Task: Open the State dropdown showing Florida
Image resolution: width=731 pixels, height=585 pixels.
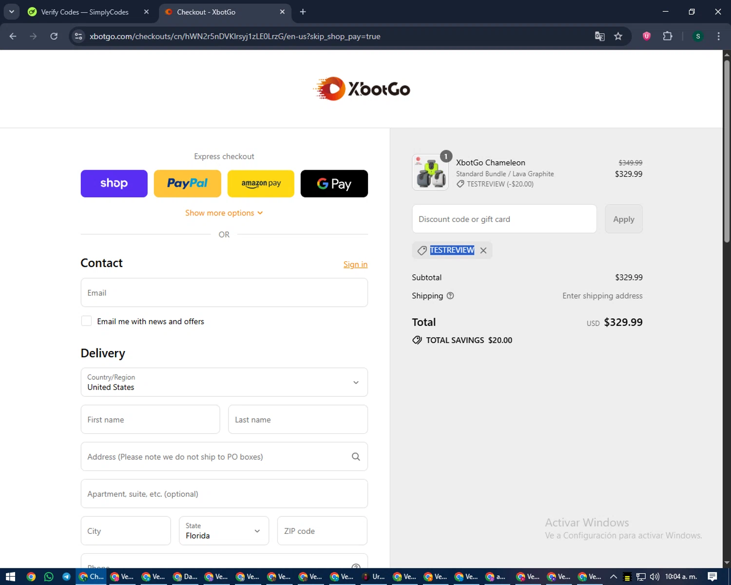Action: click(224, 531)
